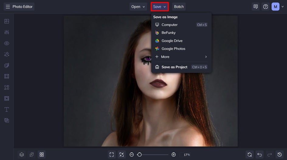Click the flatten layers icon

click(x=32, y=155)
